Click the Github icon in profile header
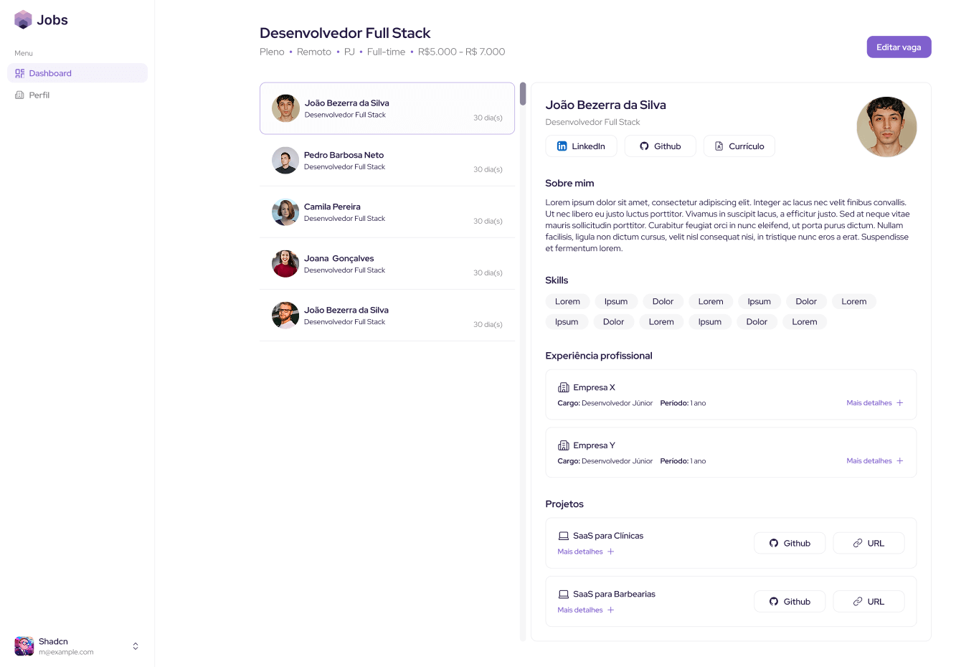This screenshot has height=667, width=956. click(x=644, y=146)
